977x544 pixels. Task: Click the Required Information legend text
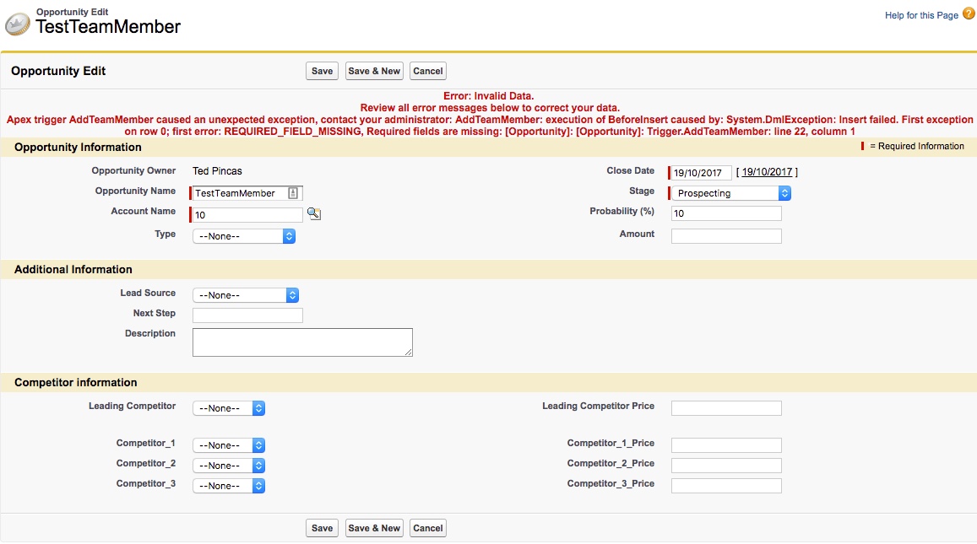[916, 146]
